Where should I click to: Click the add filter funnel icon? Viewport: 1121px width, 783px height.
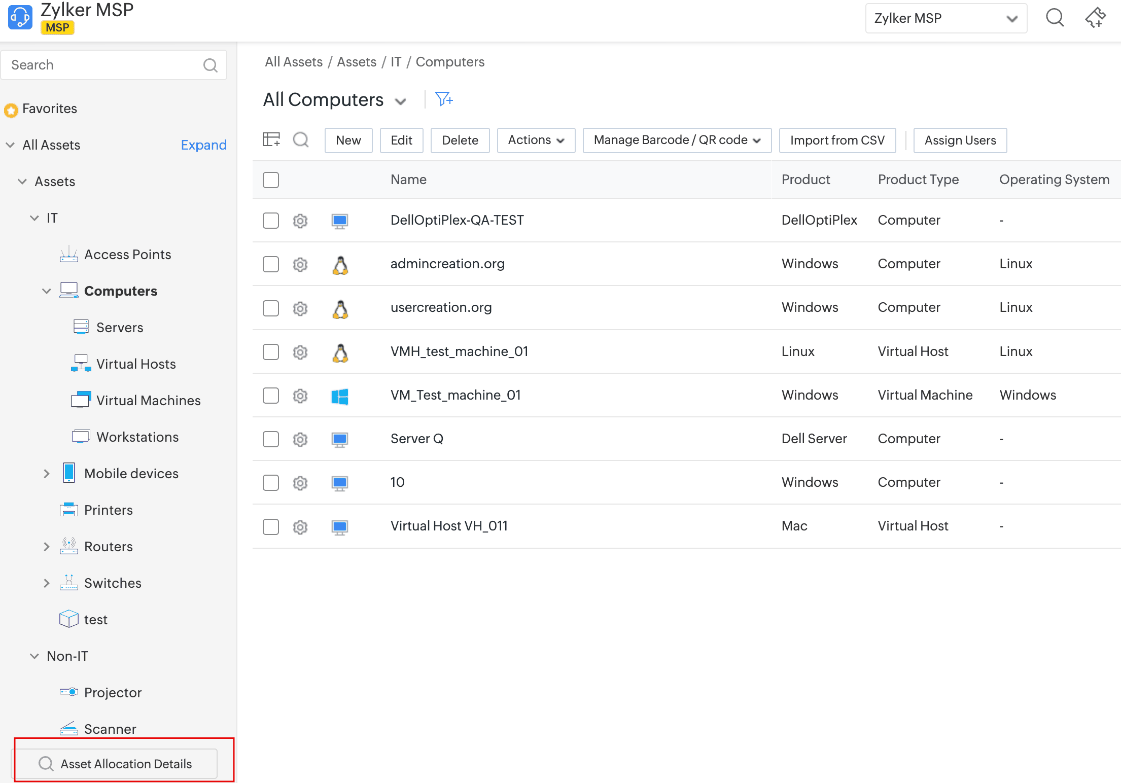click(x=444, y=99)
